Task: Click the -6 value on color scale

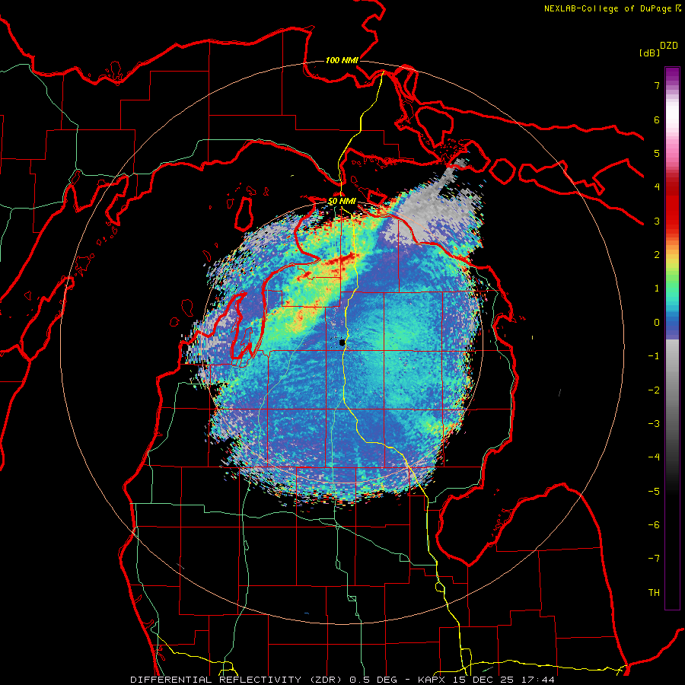Action: 654,525
